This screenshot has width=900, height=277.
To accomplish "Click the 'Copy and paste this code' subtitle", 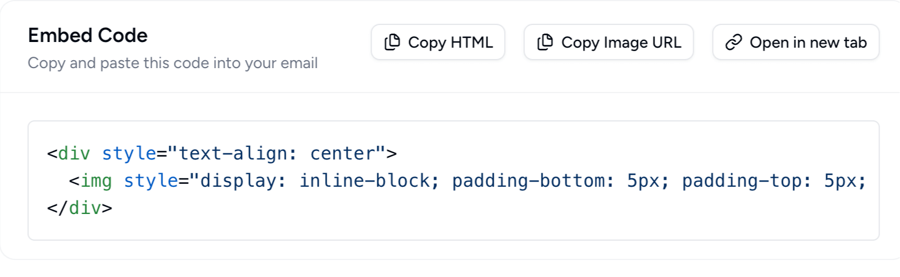I will coord(172,63).
